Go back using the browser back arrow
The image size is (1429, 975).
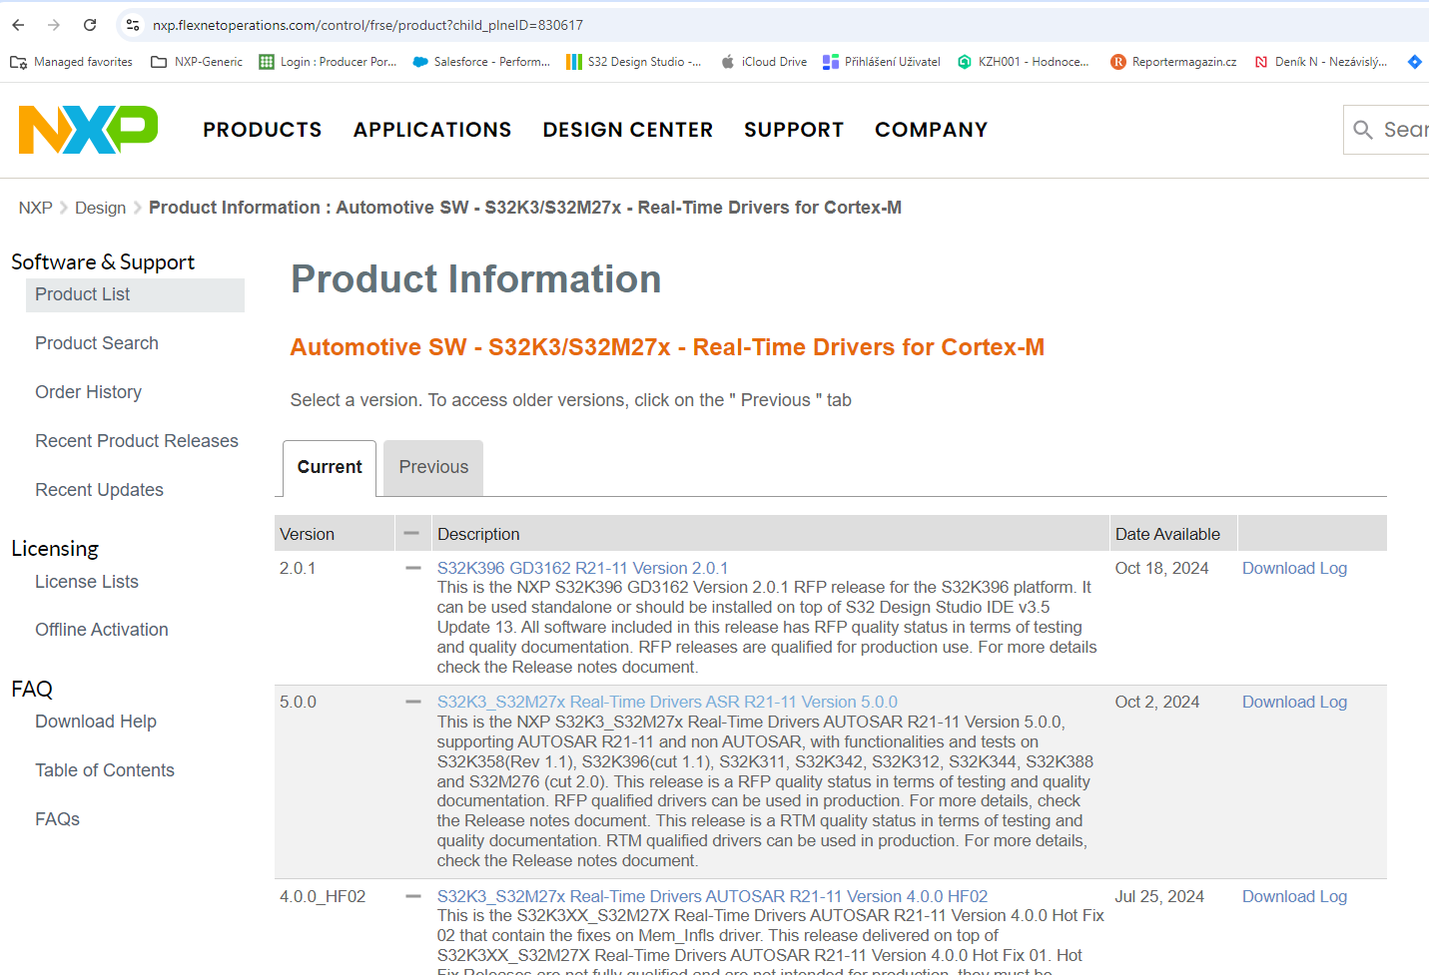point(17,25)
